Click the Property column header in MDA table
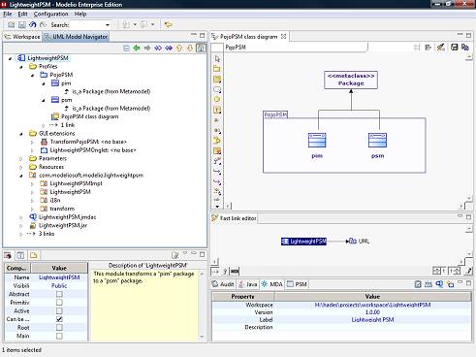 [x=243, y=297]
